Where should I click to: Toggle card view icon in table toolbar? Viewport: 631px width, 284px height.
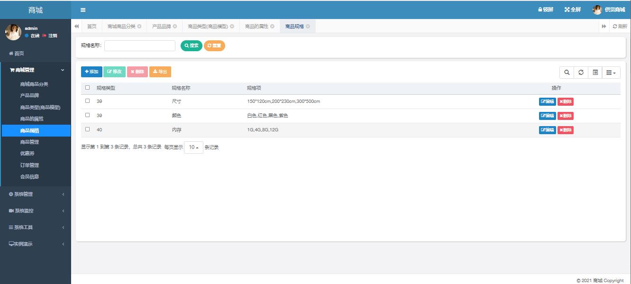595,73
